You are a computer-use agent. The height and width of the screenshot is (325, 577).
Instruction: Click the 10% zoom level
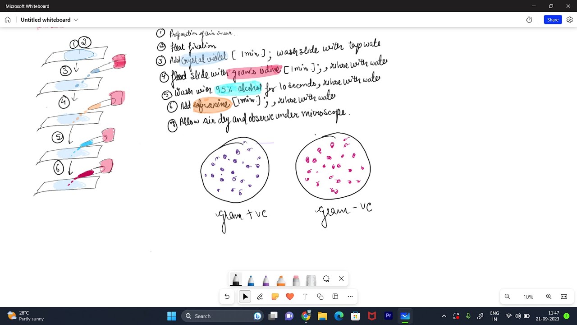(528, 297)
